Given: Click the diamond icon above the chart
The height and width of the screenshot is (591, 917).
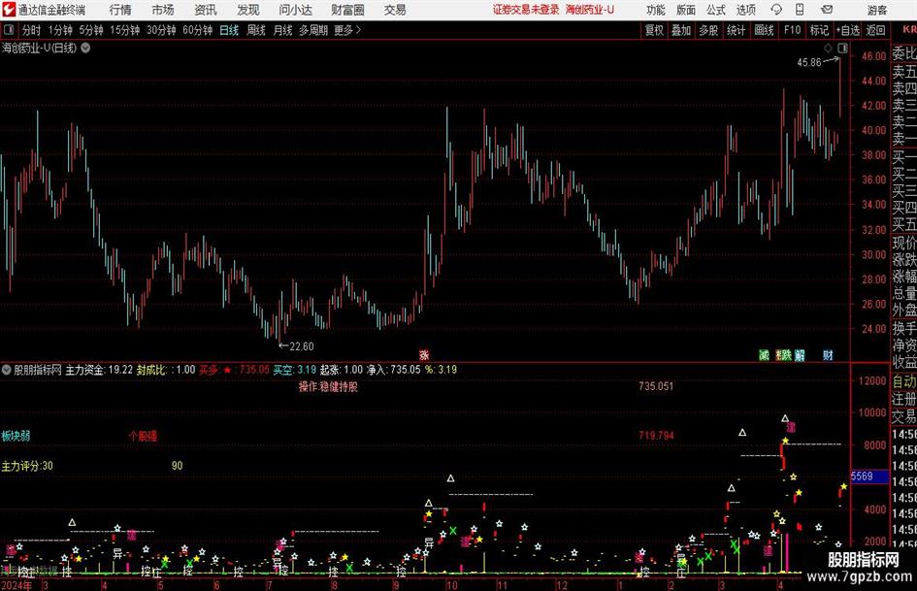Looking at the screenshot, I should coord(828,48).
